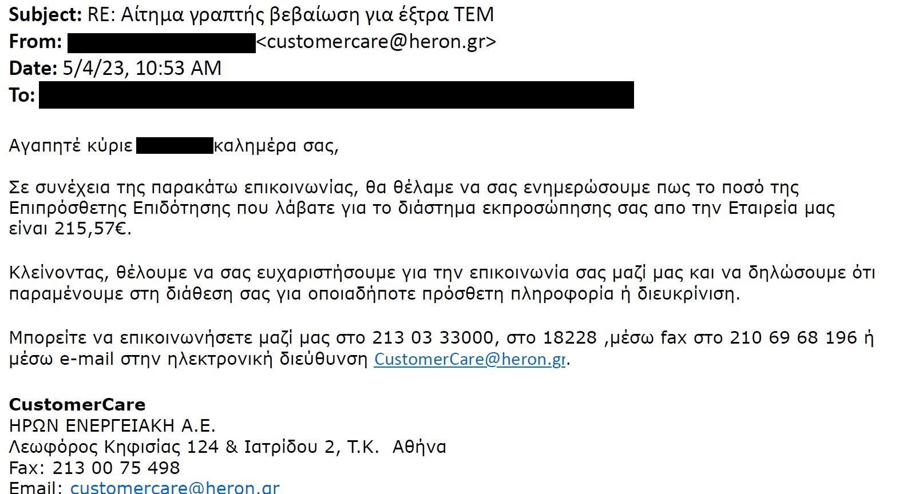Image resolution: width=903 pixels, height=494 pixels.
Task: Click the Subject line text
Action: tap(251, 15)
